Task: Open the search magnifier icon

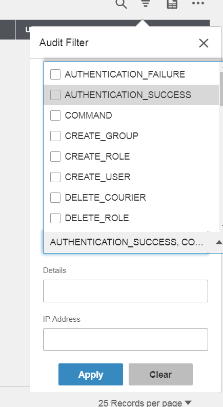Action: 121,4
